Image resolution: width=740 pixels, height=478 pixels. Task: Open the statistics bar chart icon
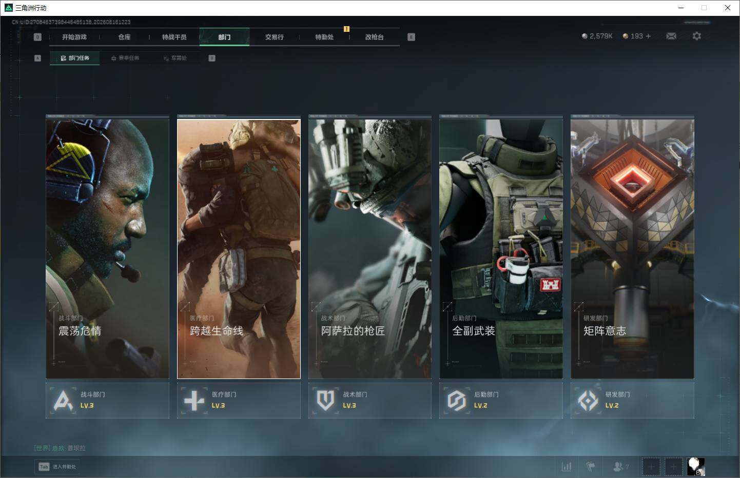click(567, 467)
